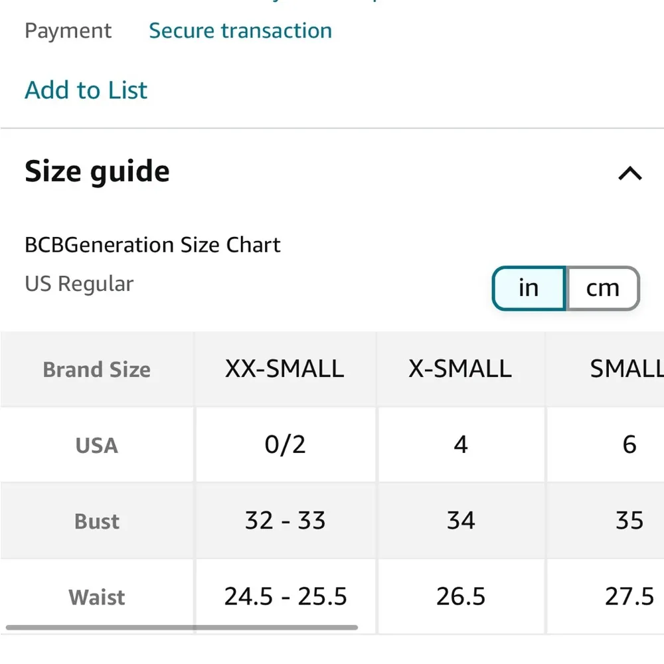664x664 pixels.
Task: Click the USA row label
Action: coord(96,445)
